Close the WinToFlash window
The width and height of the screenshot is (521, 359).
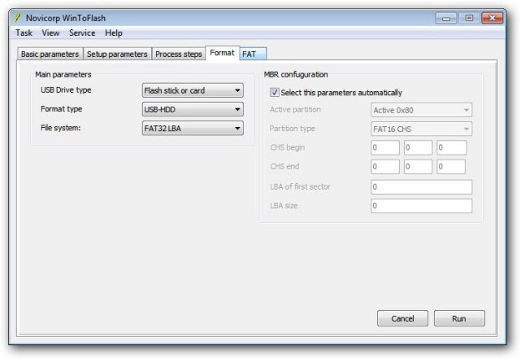[493, 18]
